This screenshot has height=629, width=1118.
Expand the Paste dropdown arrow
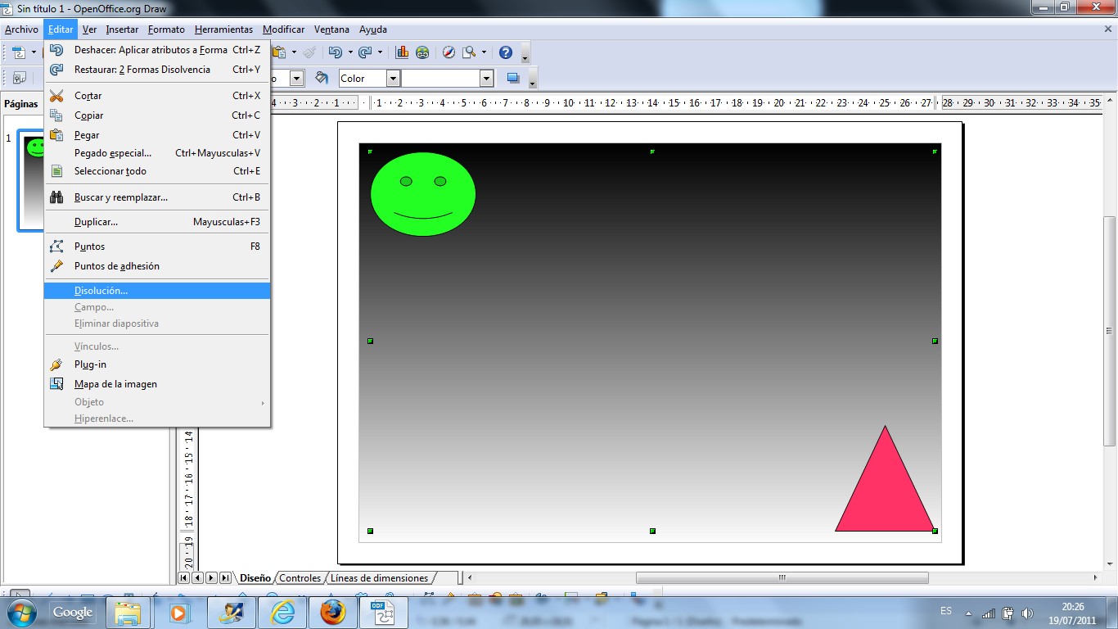tap(294, 52)
